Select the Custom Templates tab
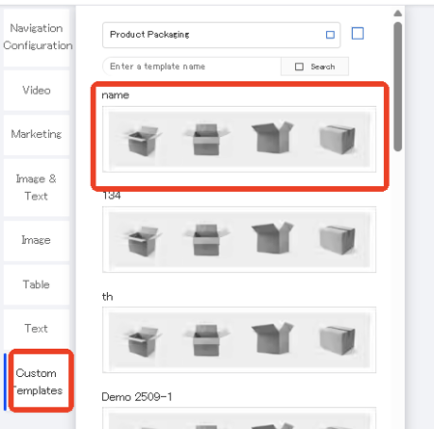The image size is (434, 429). click(x=37, y=382)
